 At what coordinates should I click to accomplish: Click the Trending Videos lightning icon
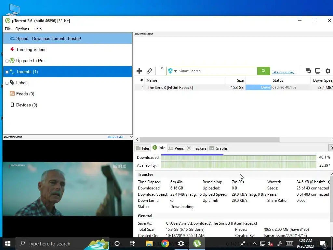pos(12,49)
